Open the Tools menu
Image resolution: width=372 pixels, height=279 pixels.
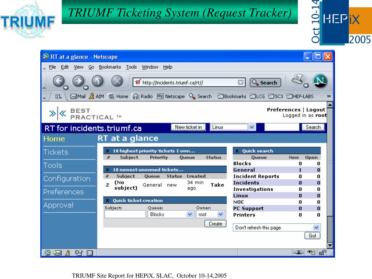pos(132,67)
